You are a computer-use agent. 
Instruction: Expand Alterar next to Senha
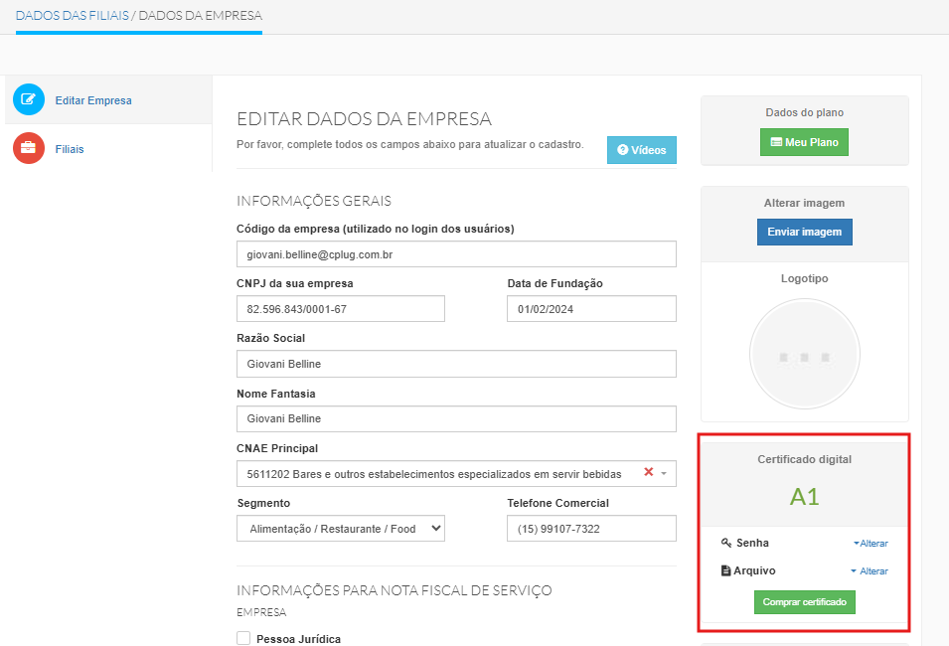(870, 544)
